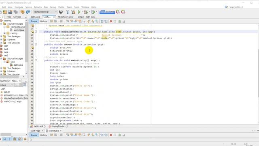Image resolution: width=259 pixels, height=146 pixels.
Task: Click the Uncomment icon in editor toolbar
Action: (x=124, y=21)
